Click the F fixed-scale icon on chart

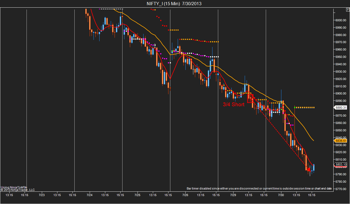point(348,10)
